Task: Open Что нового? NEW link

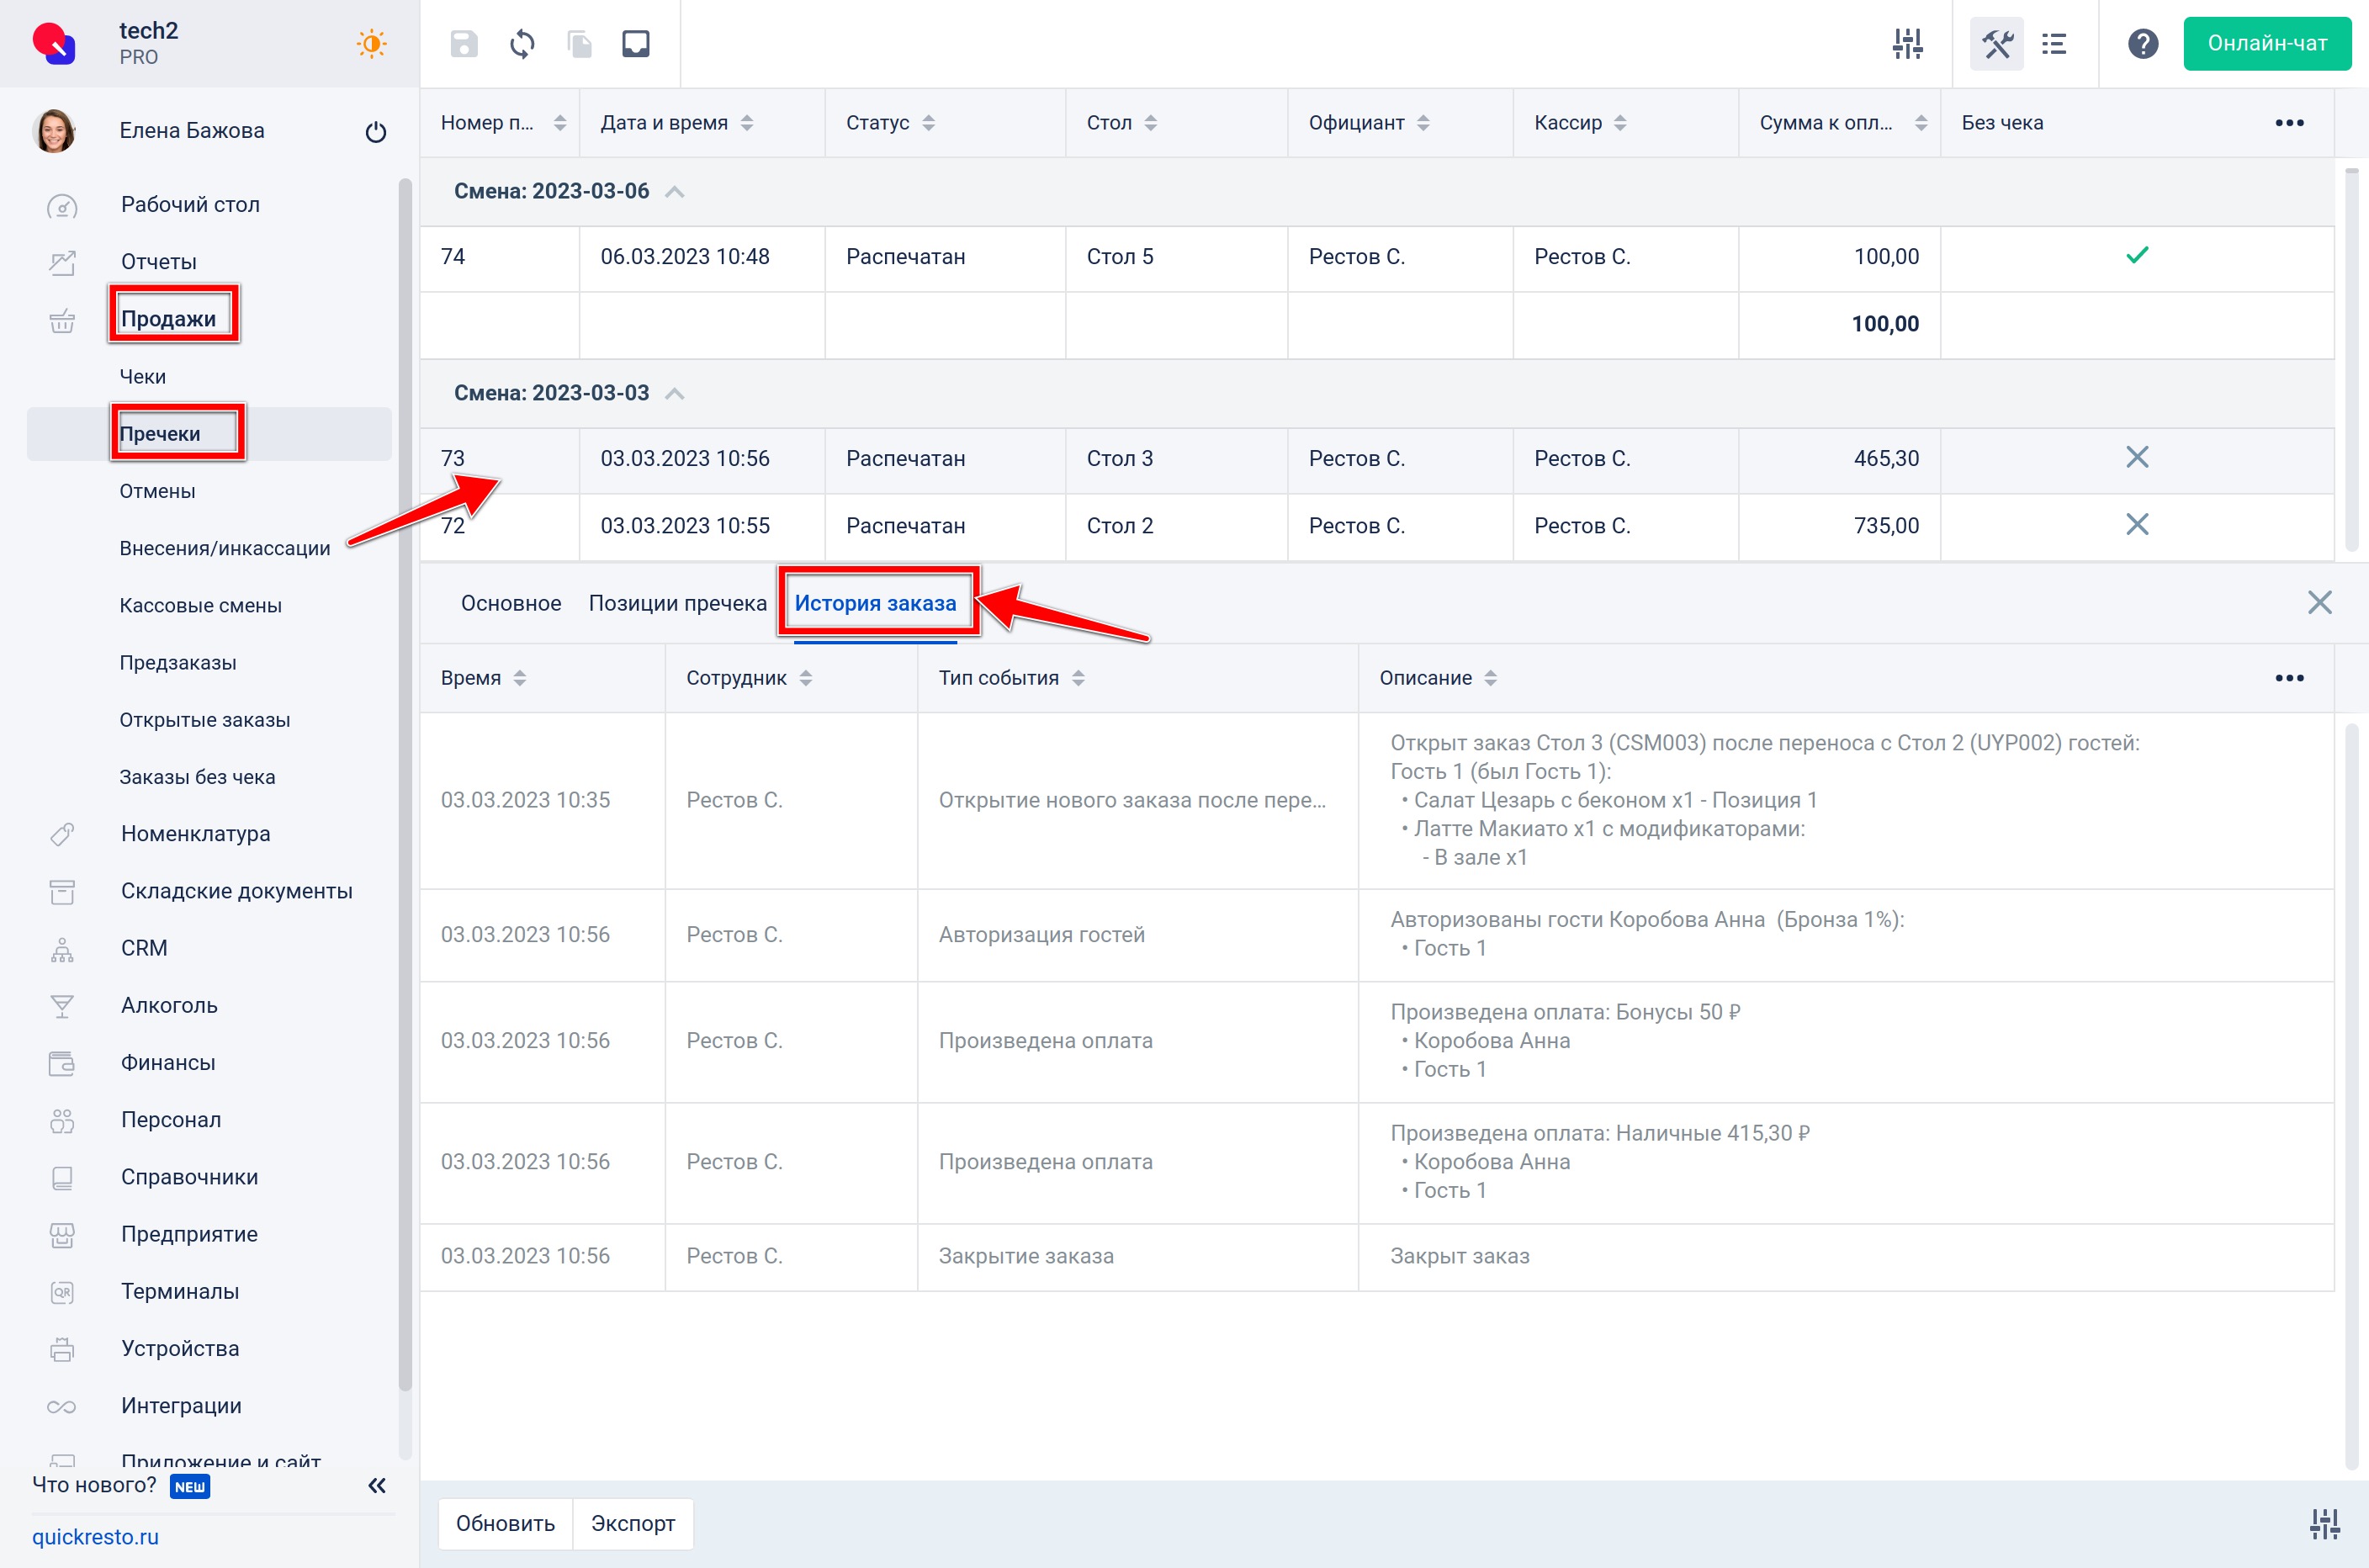Action: pyautogui.click(x=121, y=1485)
